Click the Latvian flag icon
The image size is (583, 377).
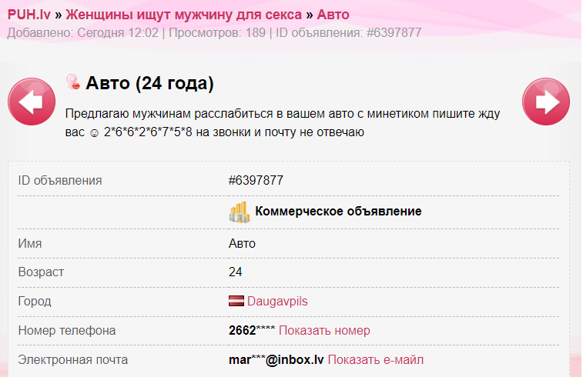(x=236, y=302)
